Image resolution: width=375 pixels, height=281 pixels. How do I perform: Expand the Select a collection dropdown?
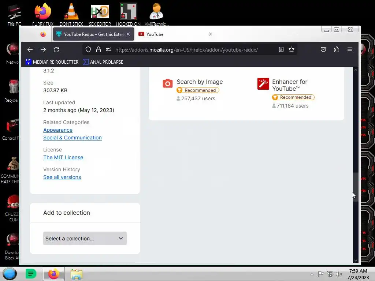pyautogui.click(x=85, y=238)
